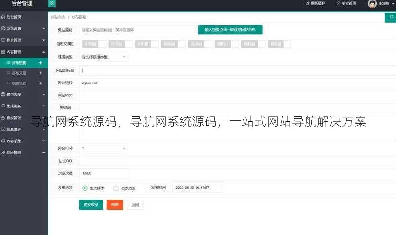Click the 发布时间 date field

[197, 188]
